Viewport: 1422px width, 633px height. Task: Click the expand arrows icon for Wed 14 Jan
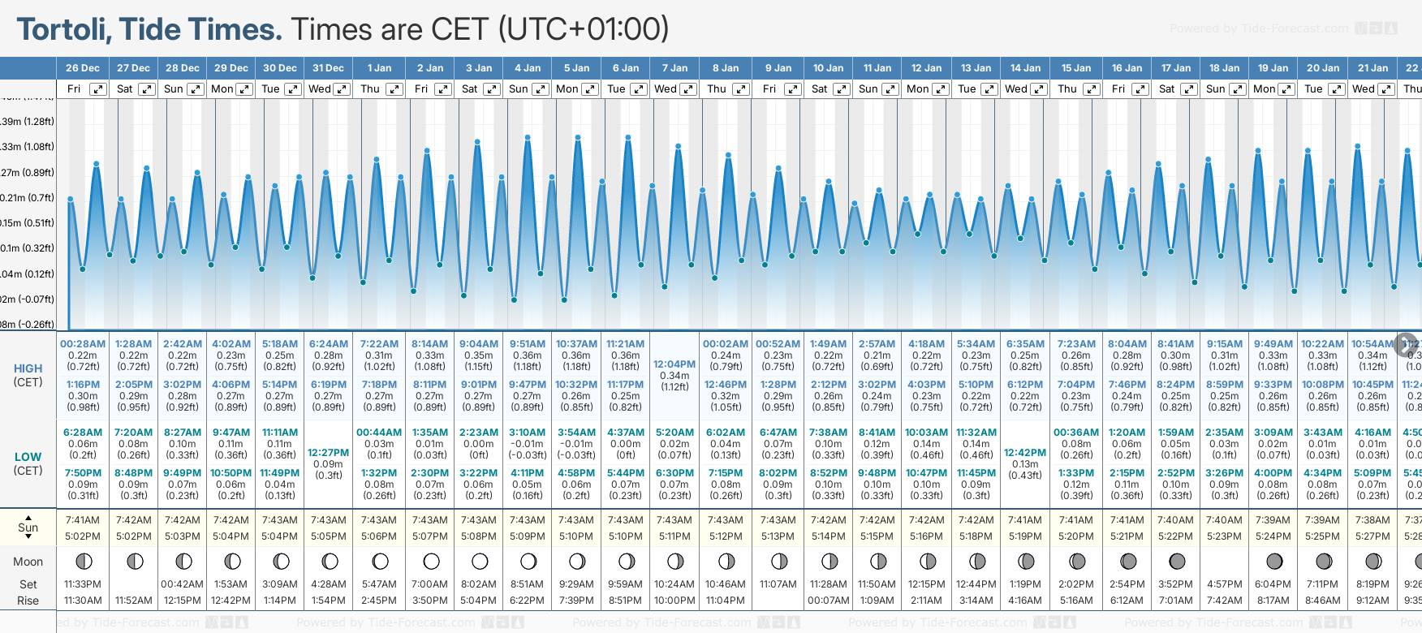point(1039,89)
